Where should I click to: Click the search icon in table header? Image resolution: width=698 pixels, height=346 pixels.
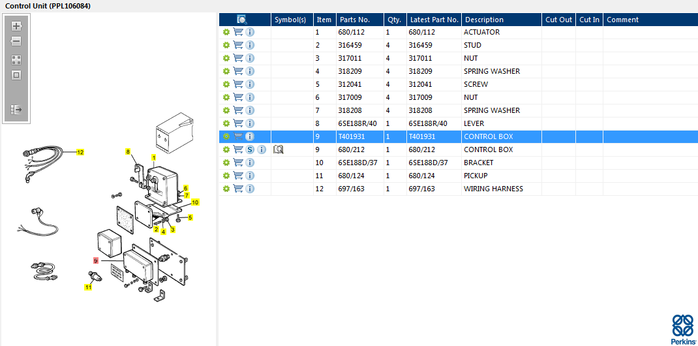(x=242, y=20)
